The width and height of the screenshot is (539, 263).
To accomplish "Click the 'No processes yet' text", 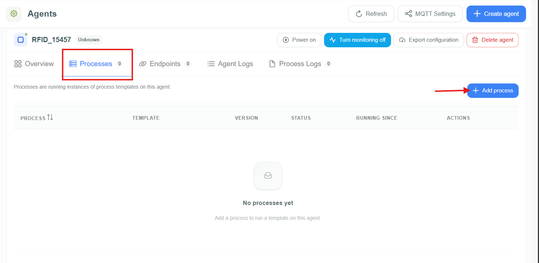I will point(268,203).
